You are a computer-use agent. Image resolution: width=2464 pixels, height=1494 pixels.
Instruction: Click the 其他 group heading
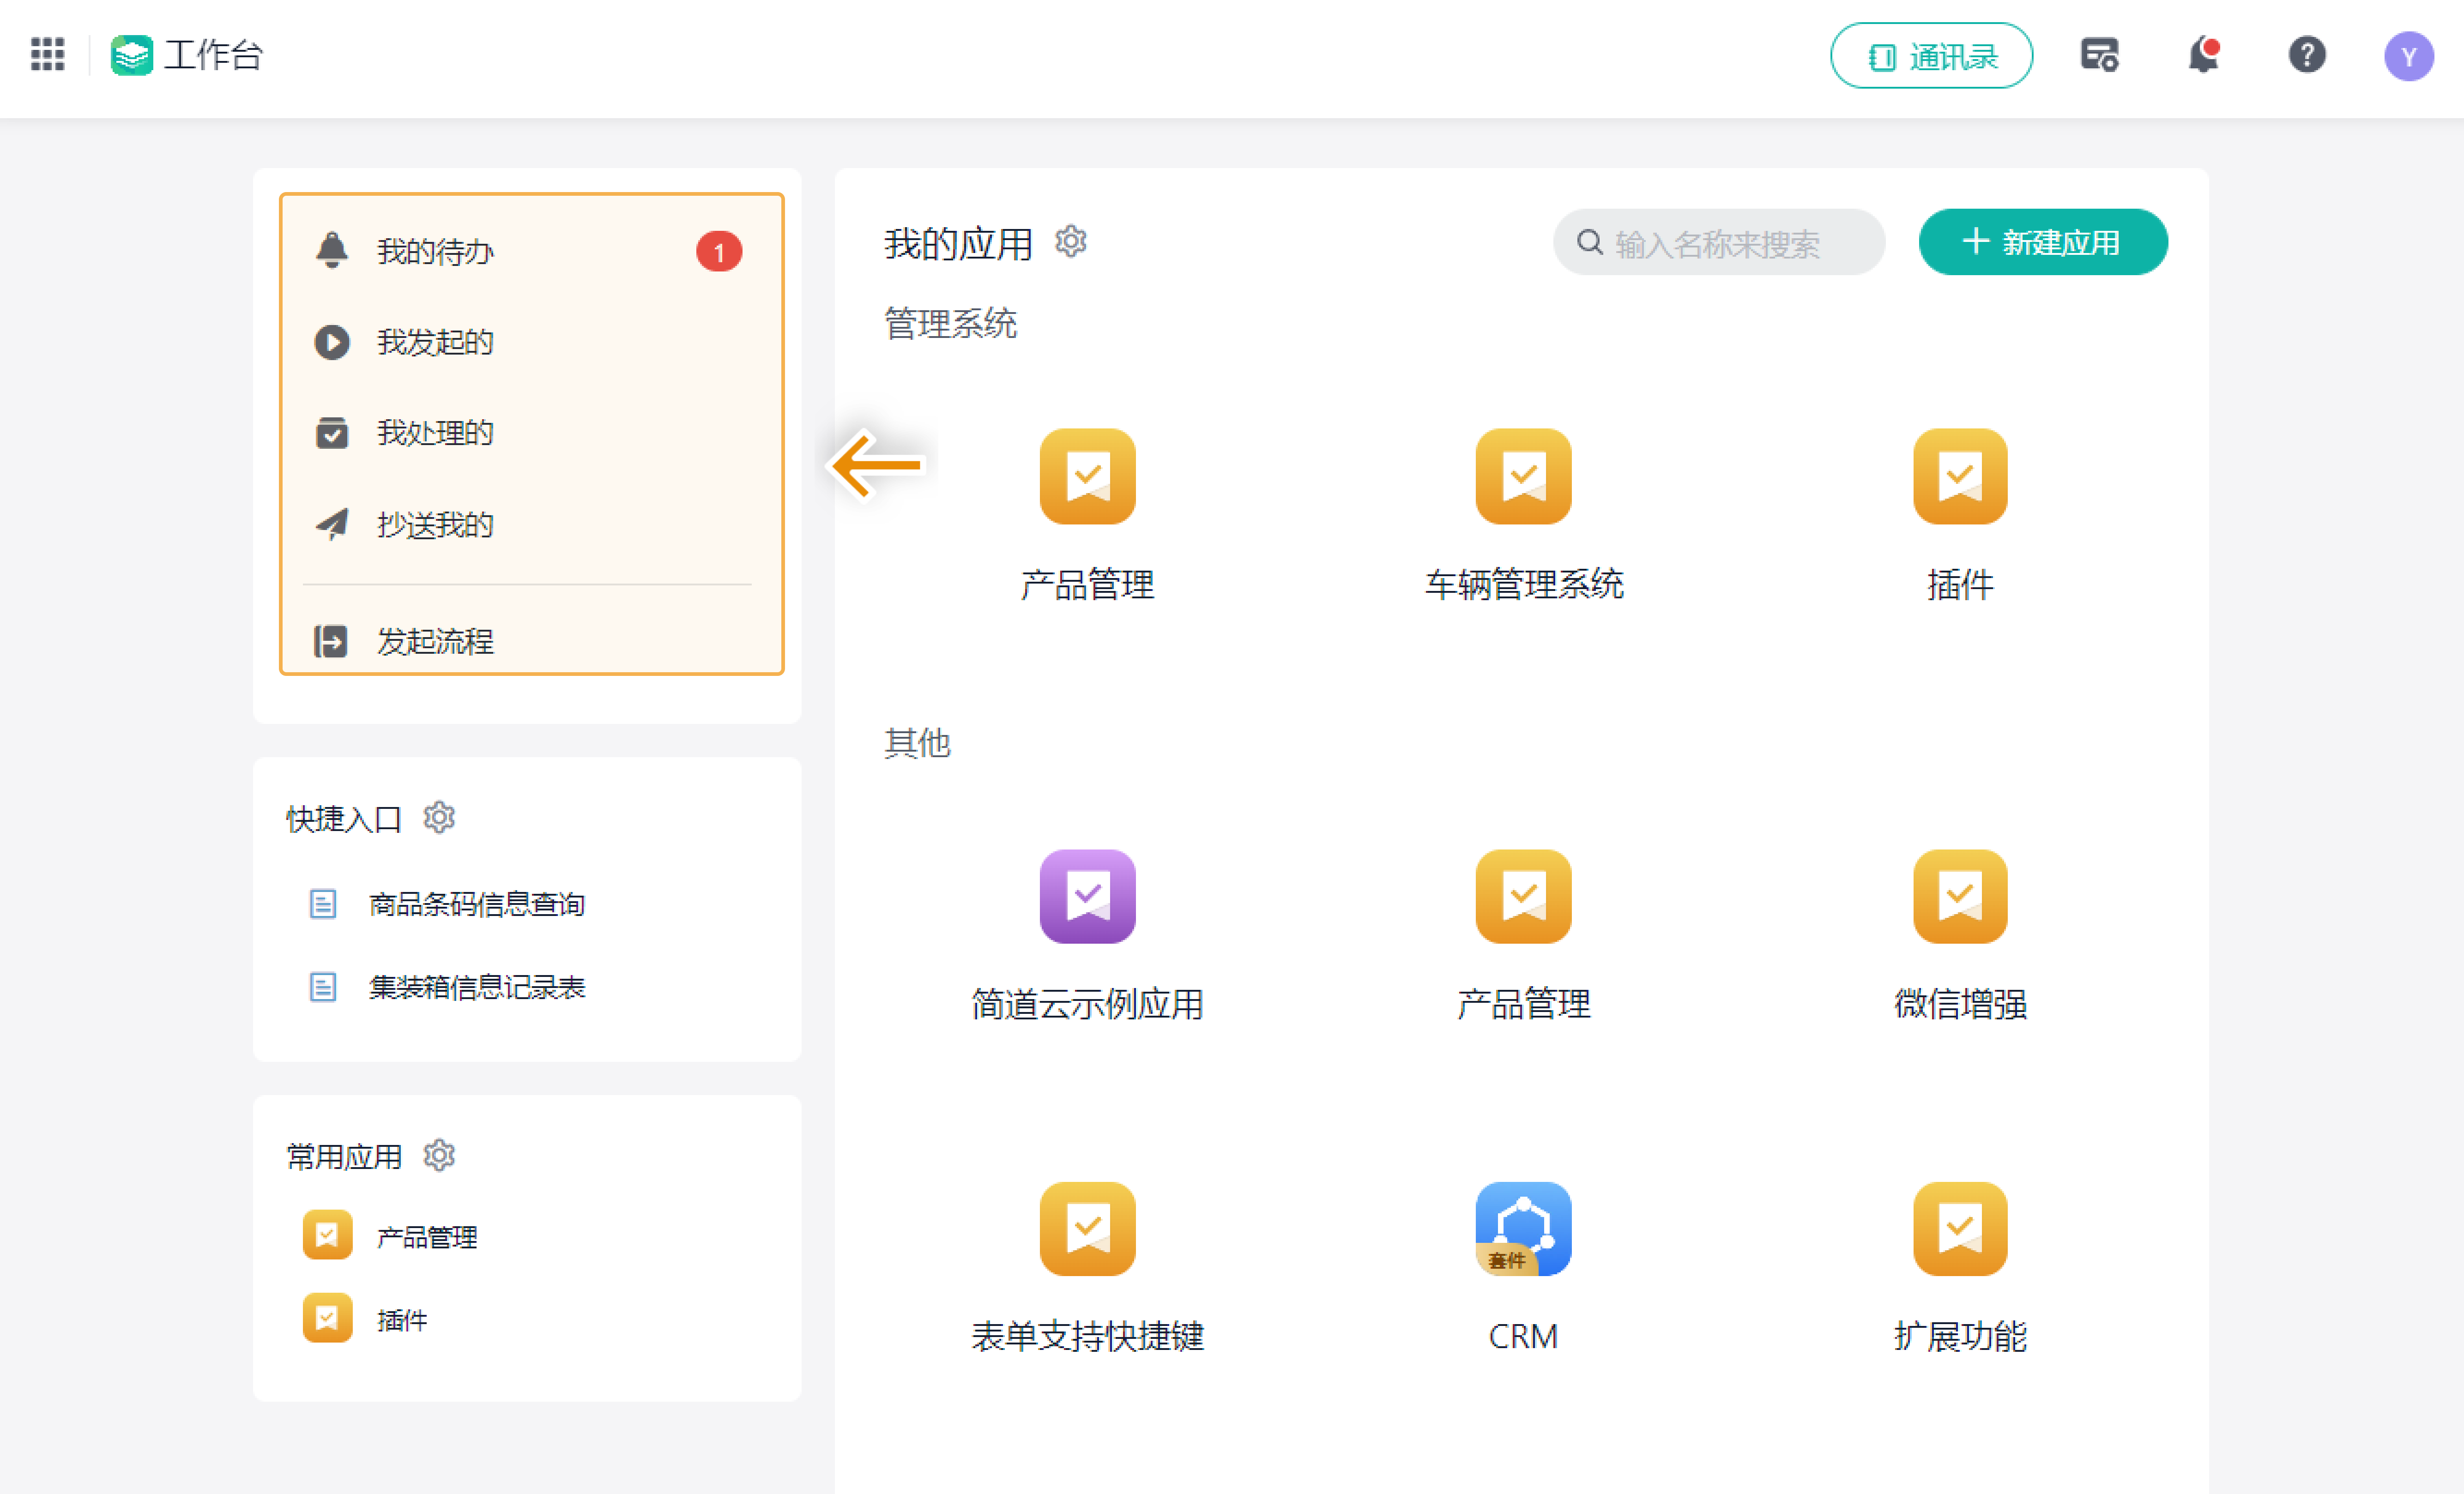917,743
